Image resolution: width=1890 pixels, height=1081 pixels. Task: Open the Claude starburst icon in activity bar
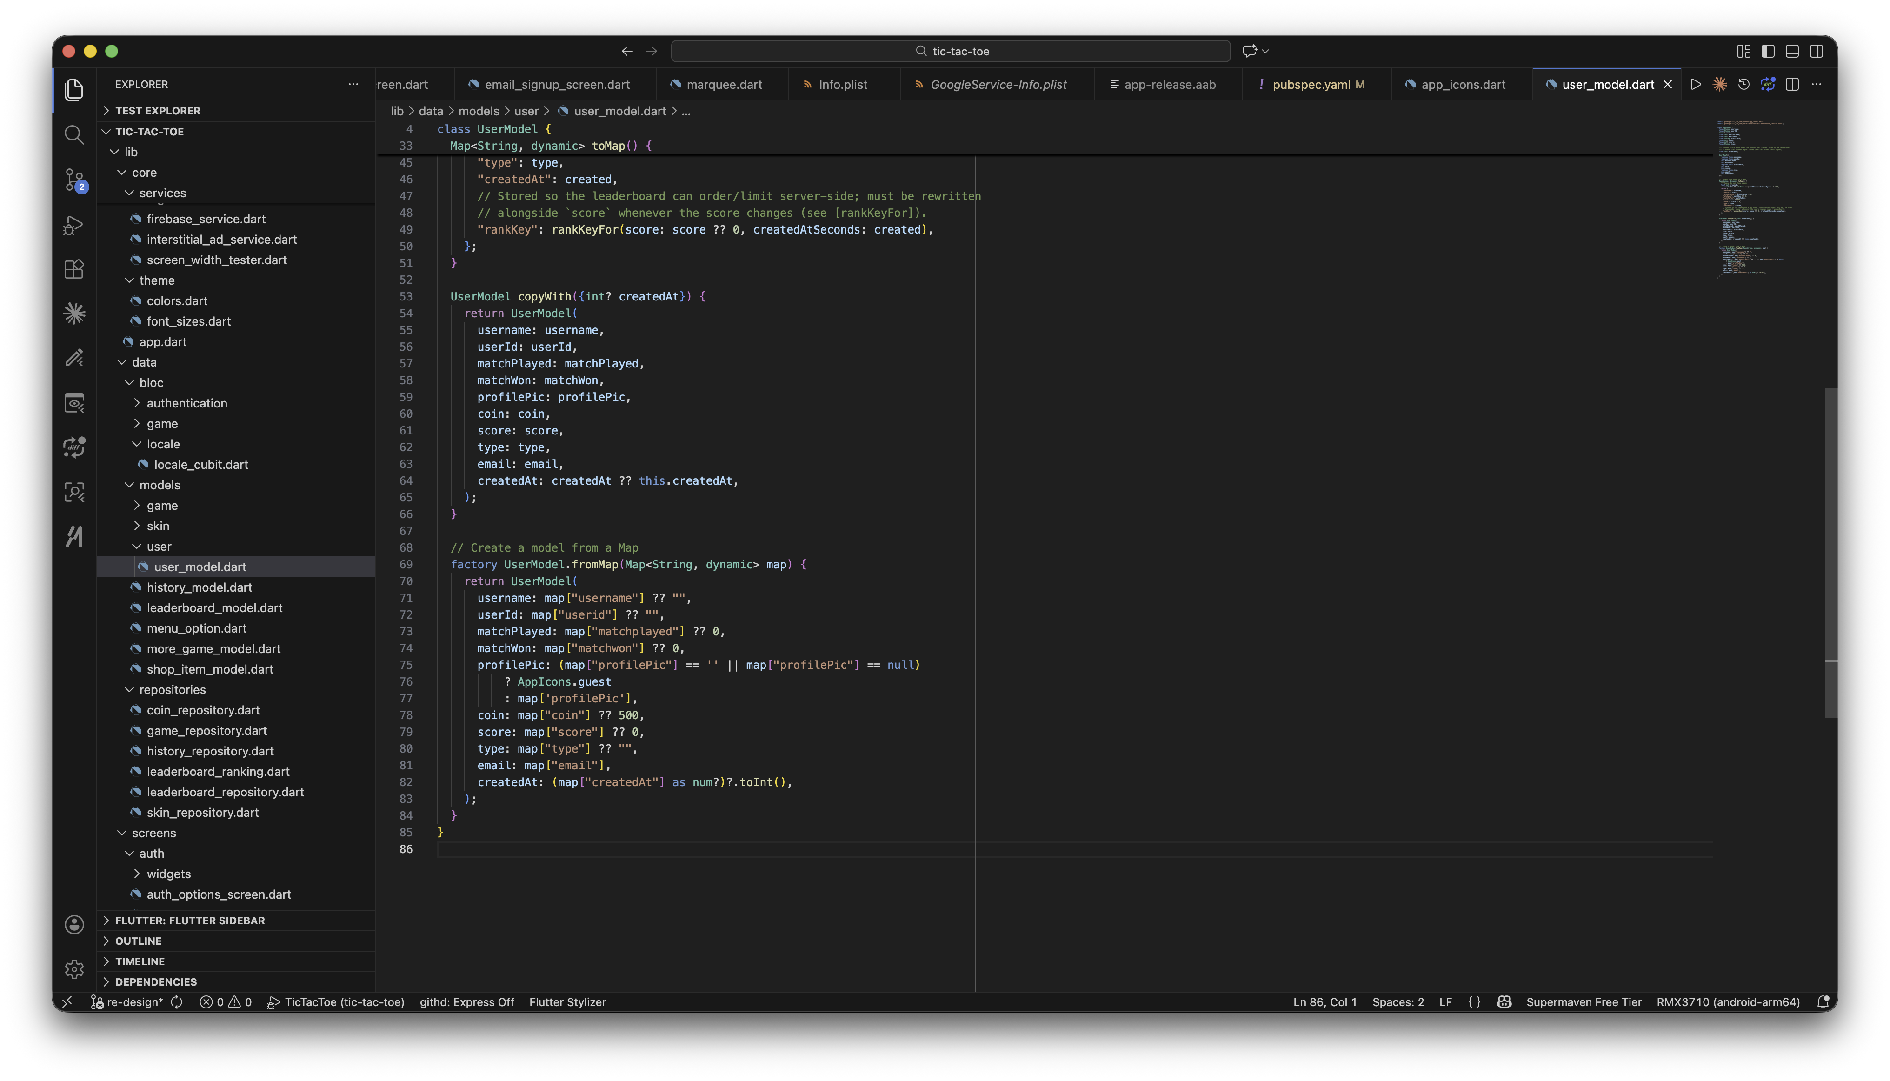click(x=73, y=314)
